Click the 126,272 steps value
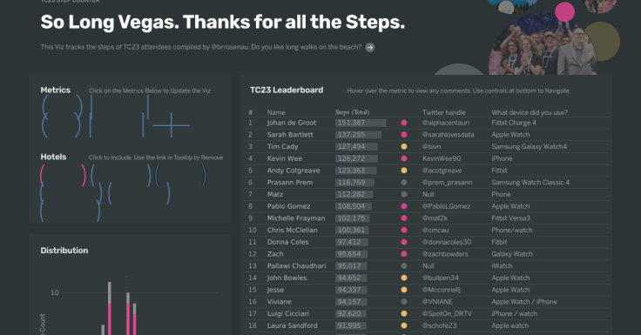The image size is (641, 335). point(351,158)
